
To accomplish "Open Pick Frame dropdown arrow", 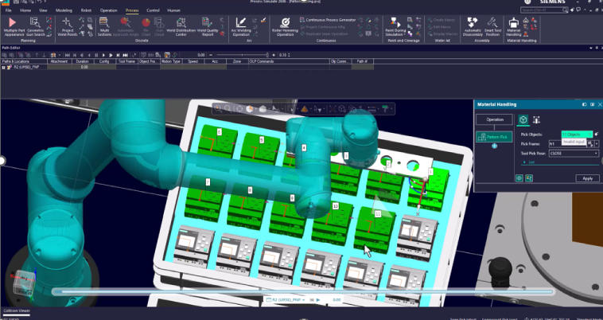I will [597, 144].
